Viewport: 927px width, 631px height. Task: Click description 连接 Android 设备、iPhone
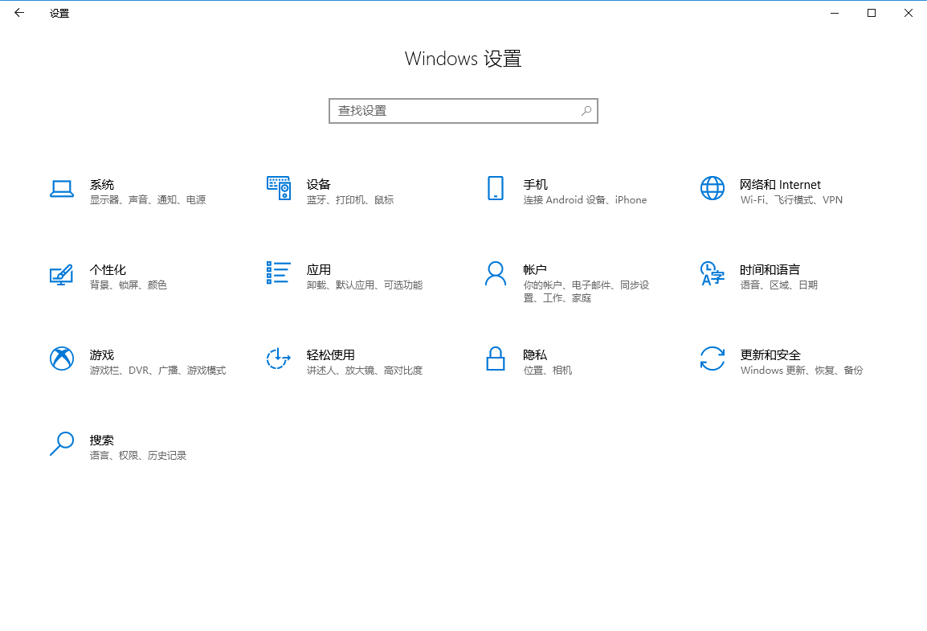point(585,200)
